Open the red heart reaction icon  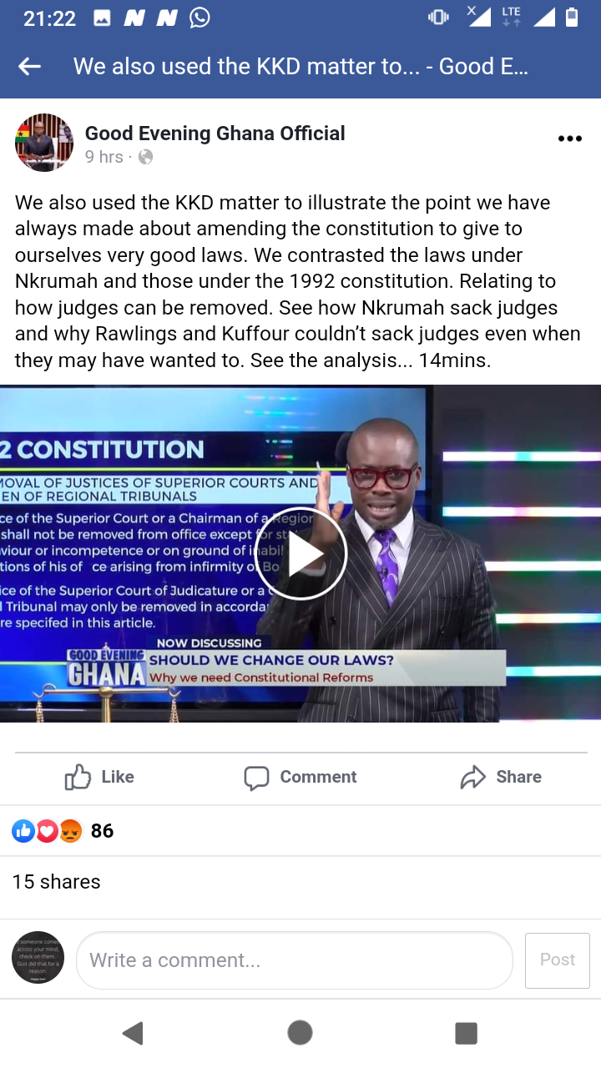tap(47, 831)
